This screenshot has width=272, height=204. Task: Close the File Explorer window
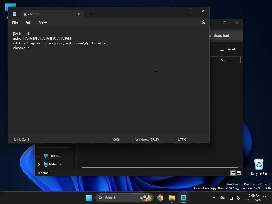237,23
